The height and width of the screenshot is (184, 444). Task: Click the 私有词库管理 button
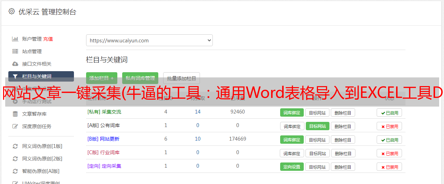(x=140, y=78)
